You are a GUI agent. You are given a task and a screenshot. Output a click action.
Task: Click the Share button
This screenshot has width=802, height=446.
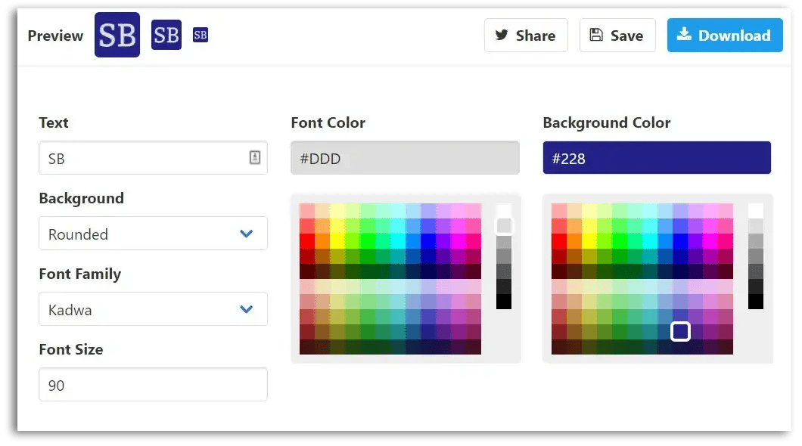[x=526, y=35]
